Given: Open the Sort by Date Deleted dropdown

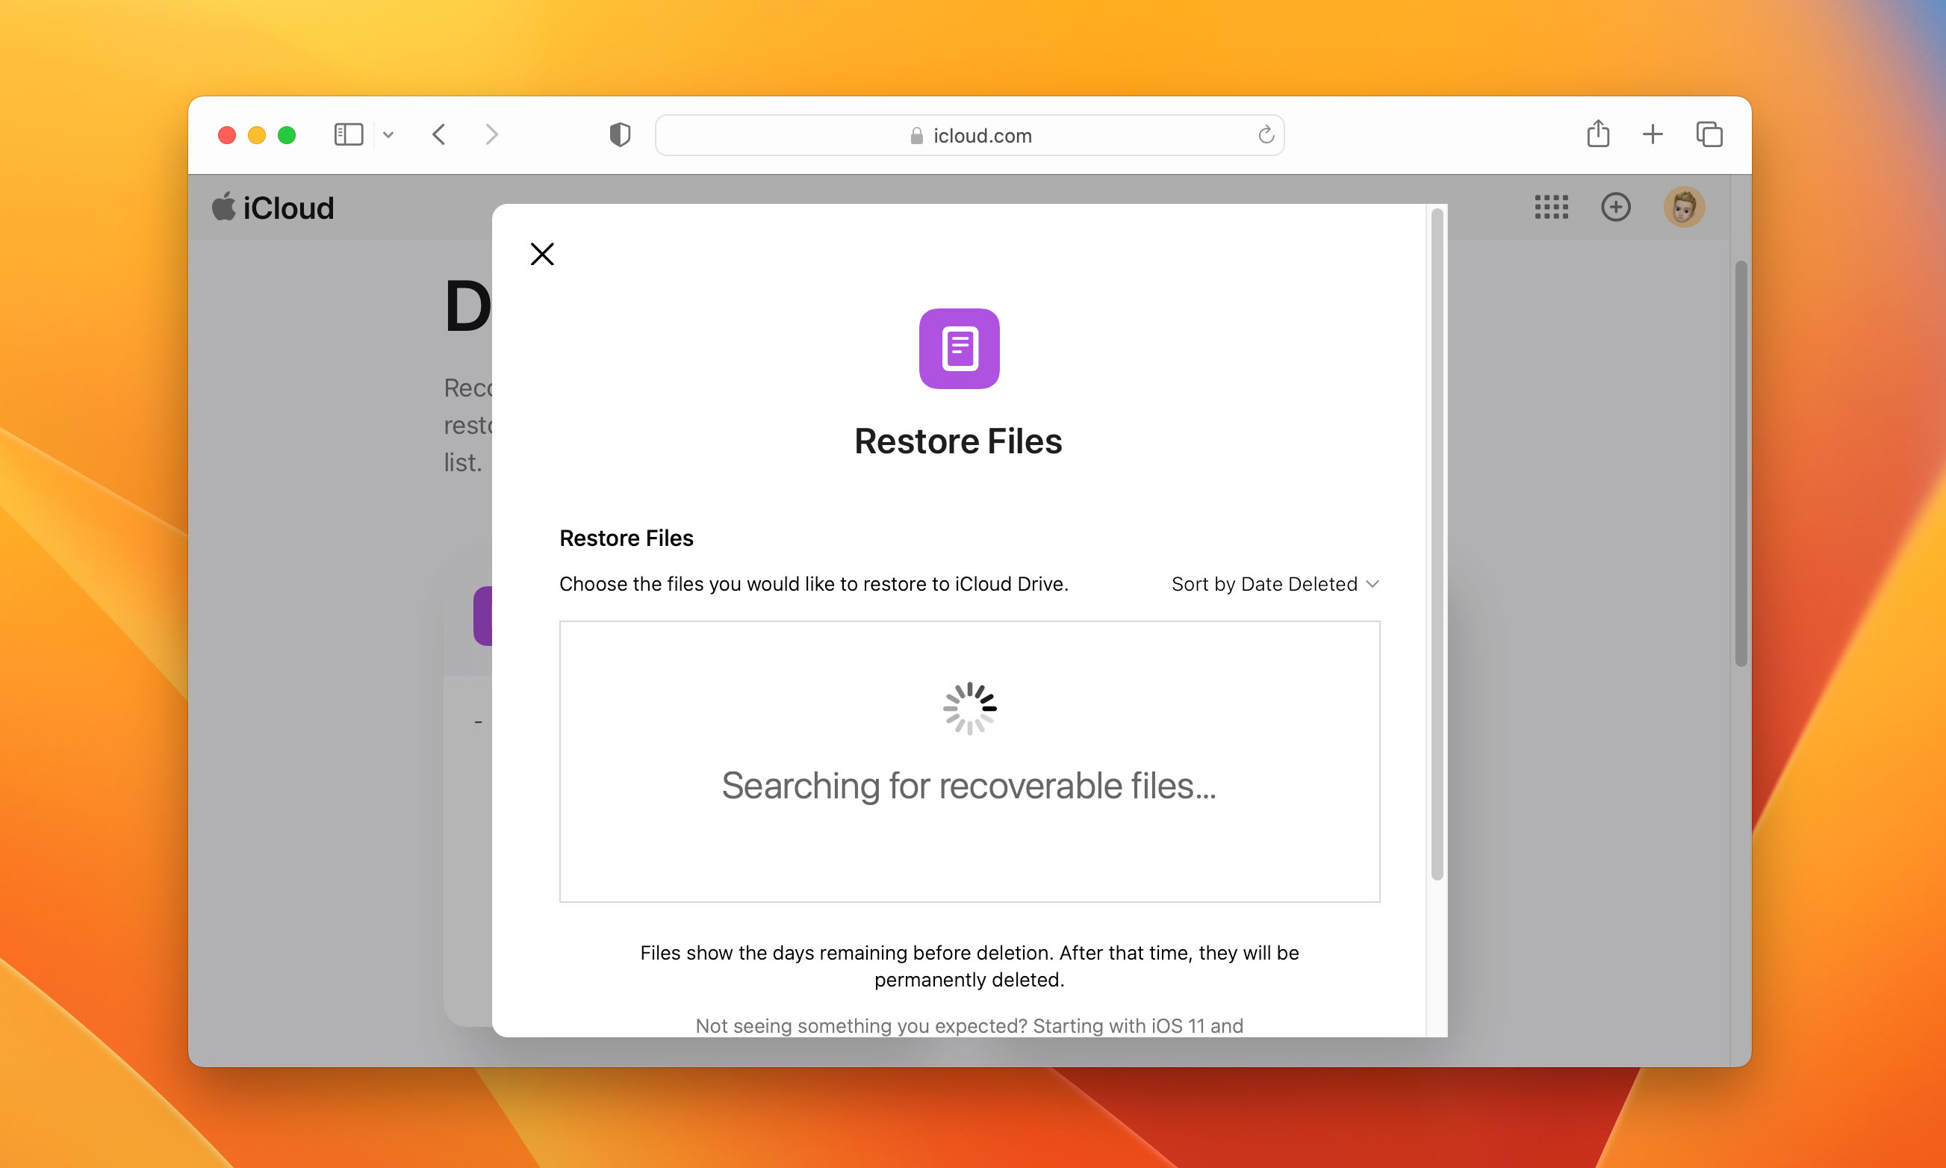Looking at the screenshot, I should [x=1273, y=584].
